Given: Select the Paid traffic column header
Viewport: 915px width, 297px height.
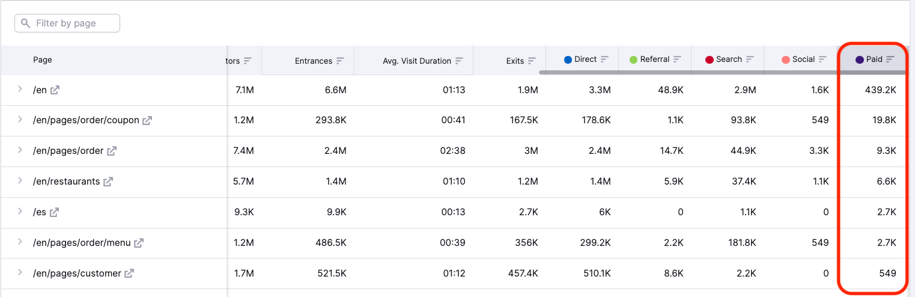Looking at the screenshot, I should pos(874,60).
